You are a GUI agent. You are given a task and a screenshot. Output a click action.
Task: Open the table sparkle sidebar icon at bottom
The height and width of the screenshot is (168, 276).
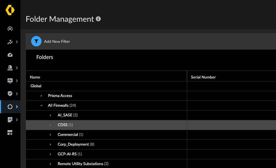[10, 133]
